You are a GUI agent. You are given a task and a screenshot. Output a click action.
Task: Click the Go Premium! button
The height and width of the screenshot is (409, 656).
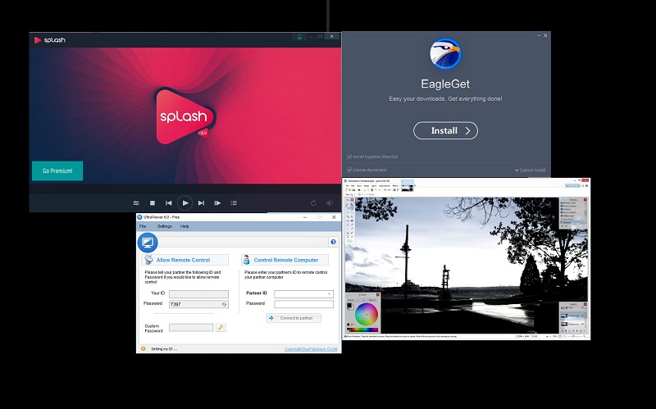point(57,171)
